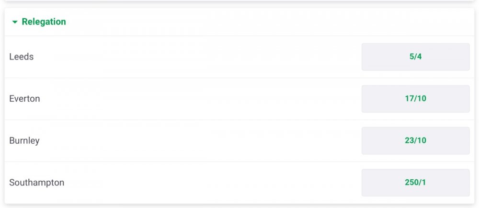This screenshot has height=208, width=479.
Task: Collapse the Relegation section arrow
Action: coord(15,22)
